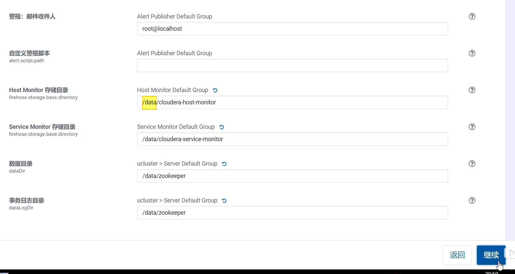Open help for the 事务日志目录 dataLogDir setting

coord(472,200)
